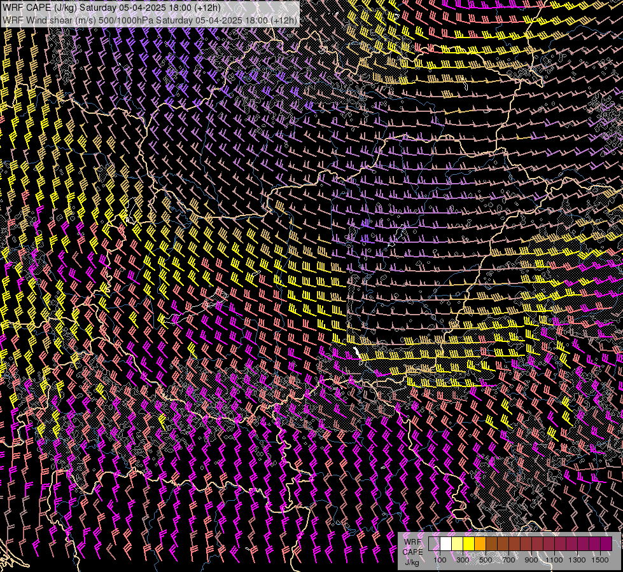This screenshot has height=572, width=623.
Task: Select the orange CAPE legend swatch
Action: pos(480,543)
